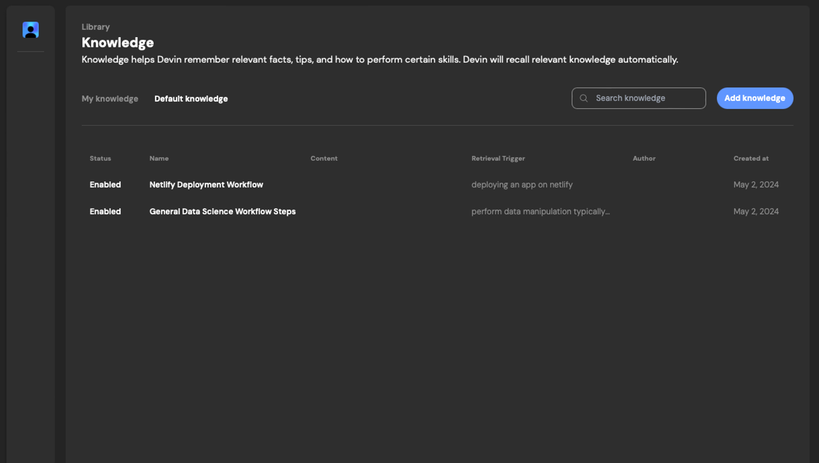Click the 'perform data manipulation typically…' trigger text
This screenshot has height=463, width=819.
coord(540,212)
